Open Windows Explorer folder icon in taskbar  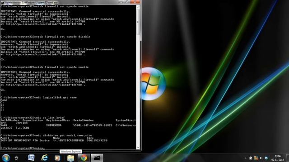(x=70, y=158)
